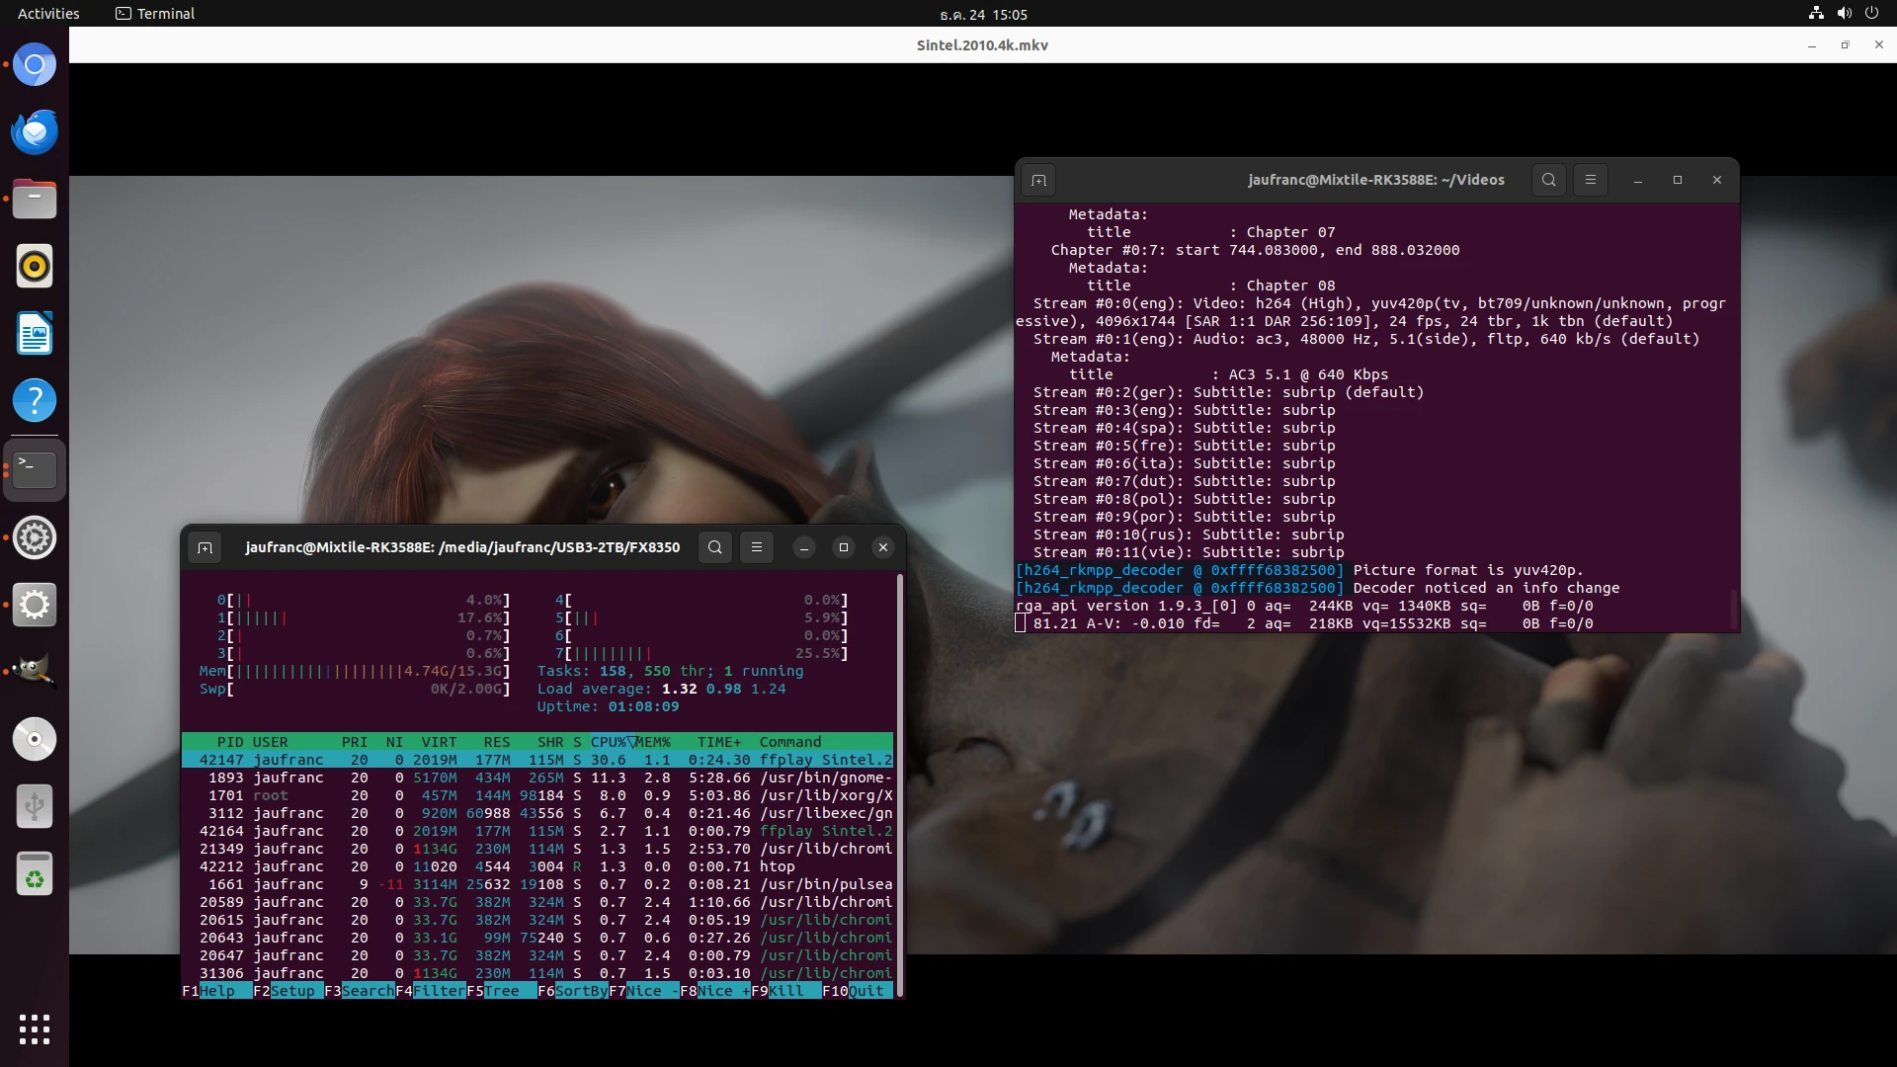
Task: Sort by Command column header
Action: (x=790, y=742)
